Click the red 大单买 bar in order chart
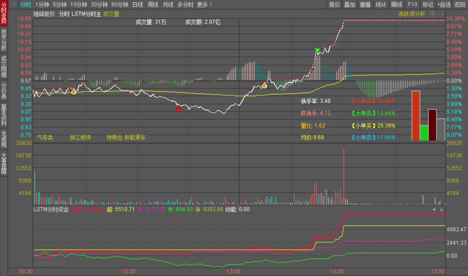The width and height of the screenshot is (468, 276). [x=415, y=115]
